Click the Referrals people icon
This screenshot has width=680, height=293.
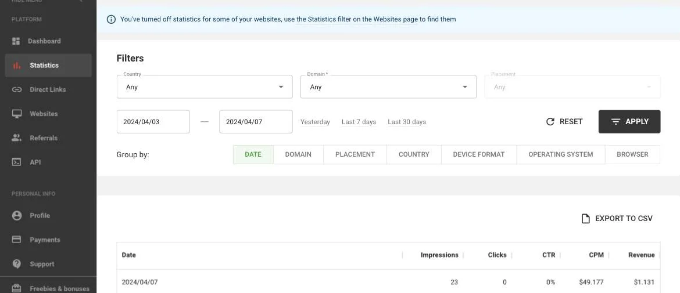16,138
